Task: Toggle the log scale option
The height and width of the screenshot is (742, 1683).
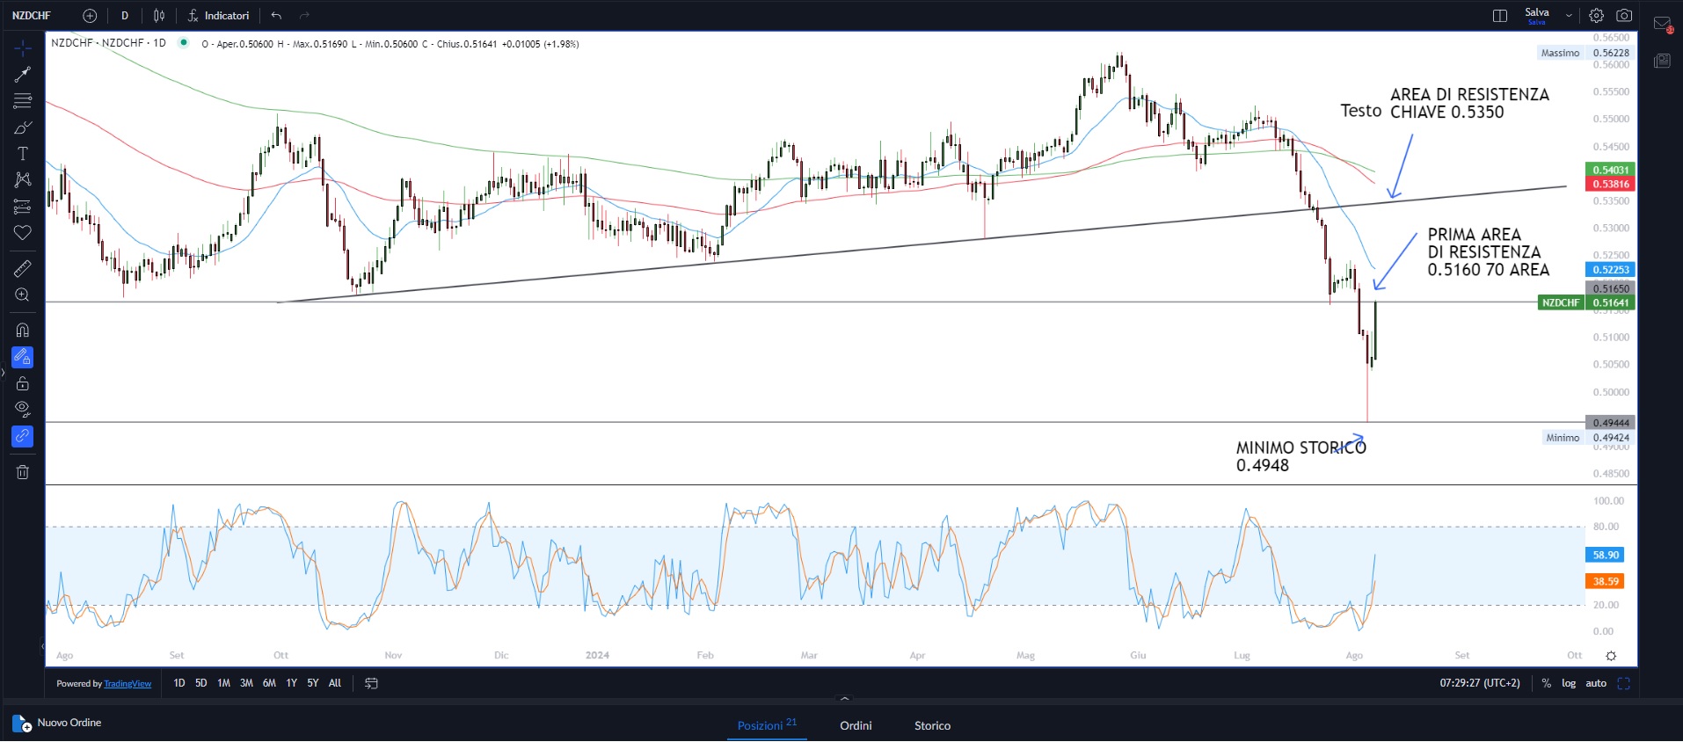Action: tap(1569, 683)
